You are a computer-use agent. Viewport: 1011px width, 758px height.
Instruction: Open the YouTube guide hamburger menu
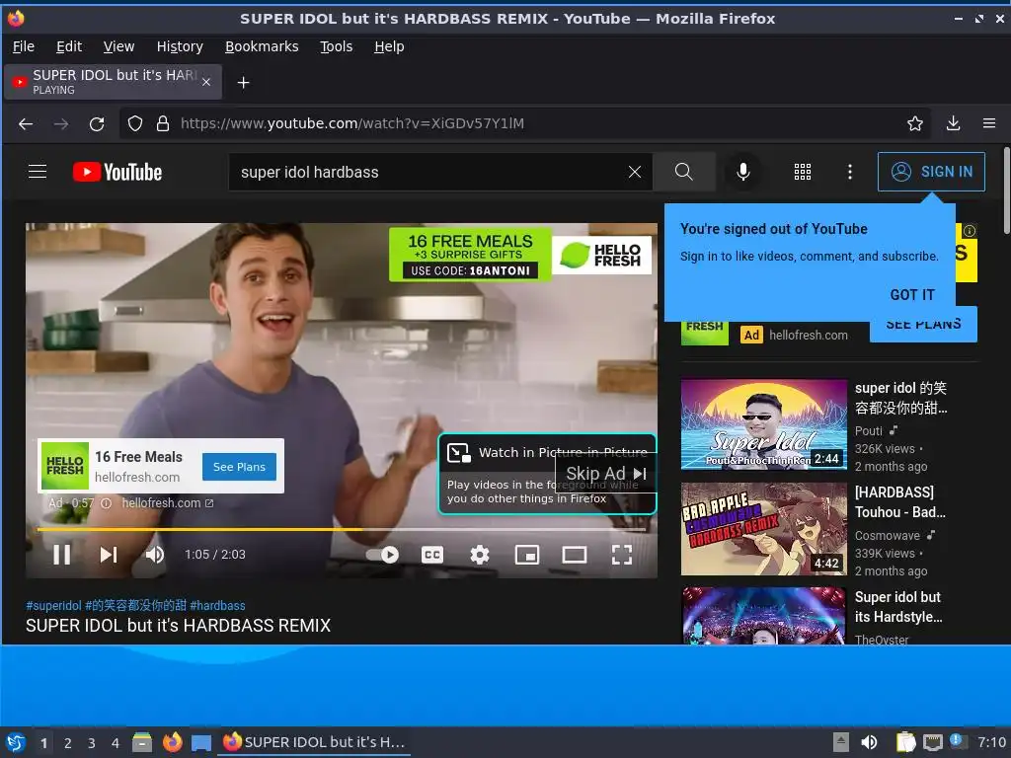[x=38, y=172]
